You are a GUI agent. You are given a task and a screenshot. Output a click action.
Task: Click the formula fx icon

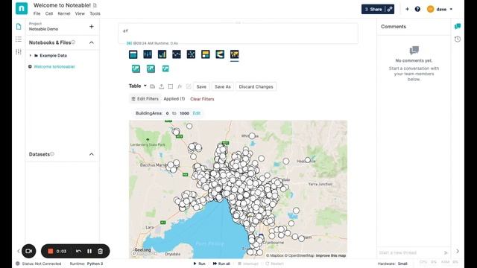[x=180, y=86]
